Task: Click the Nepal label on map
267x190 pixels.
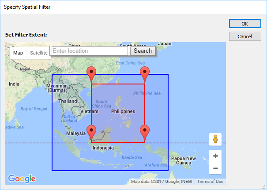Action: pyautogui.click(x=25, y=69)
